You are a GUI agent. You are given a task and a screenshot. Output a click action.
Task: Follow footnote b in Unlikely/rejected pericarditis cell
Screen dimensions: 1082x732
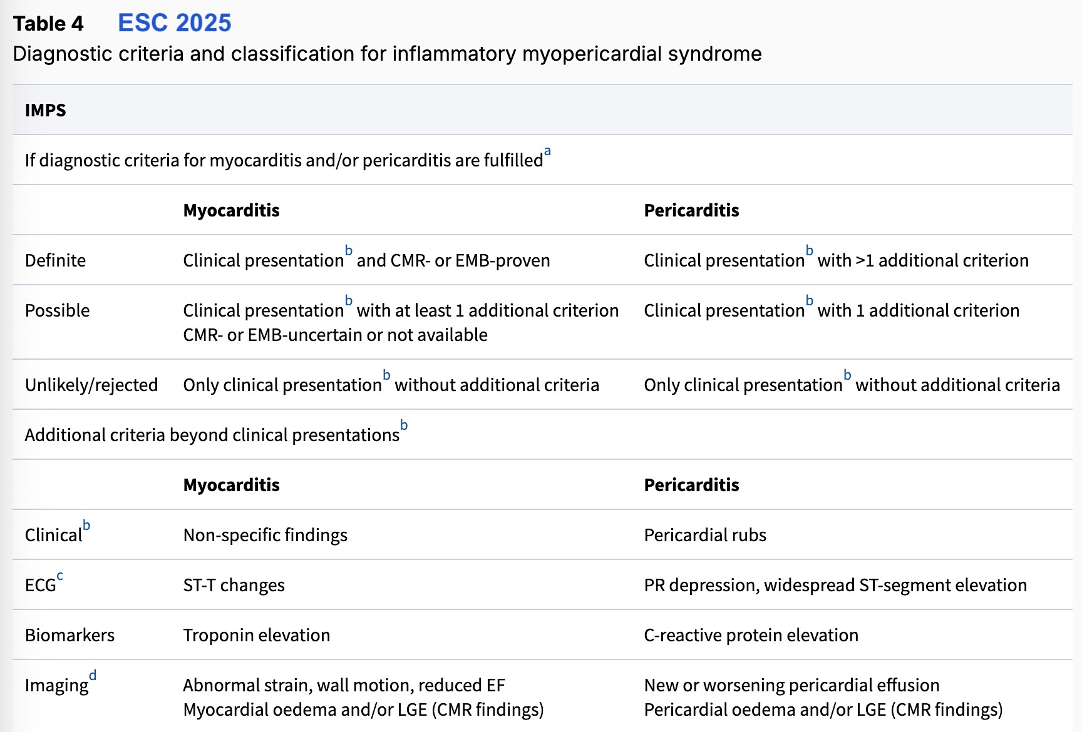tap(847, 375)
